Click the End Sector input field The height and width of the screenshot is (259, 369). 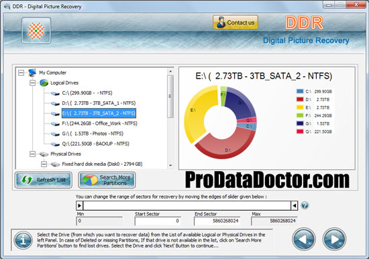point(217,221)
